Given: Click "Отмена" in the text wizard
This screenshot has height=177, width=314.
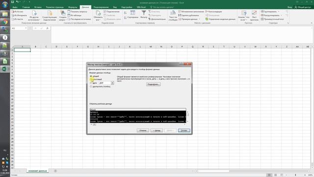Looking at the screenshot, I should (x=143, y=130).
